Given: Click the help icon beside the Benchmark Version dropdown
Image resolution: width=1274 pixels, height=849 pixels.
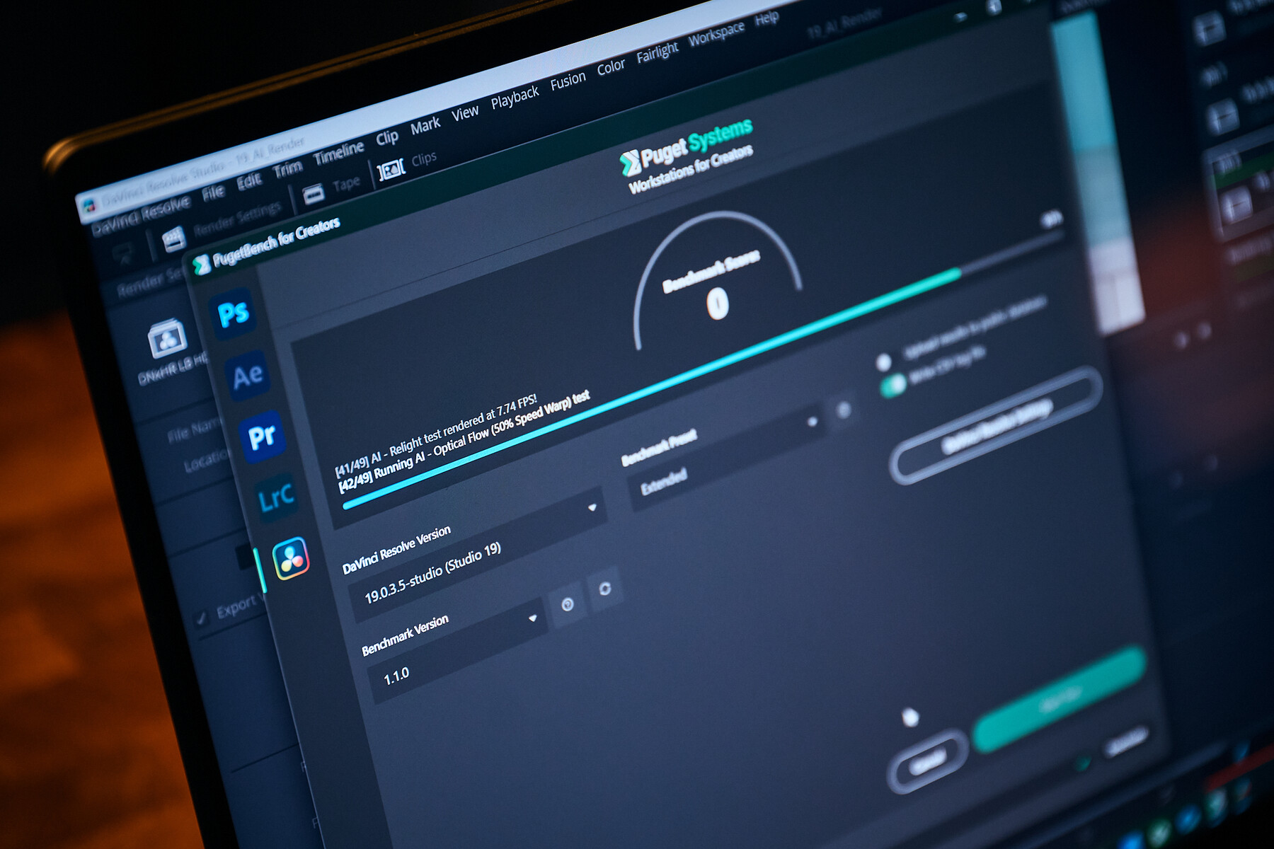Looking at the screenshot, I should pyautogui.click(x=567, y=604).
